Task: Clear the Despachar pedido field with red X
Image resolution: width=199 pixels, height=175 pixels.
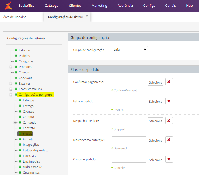Action: tap(169, 120)
